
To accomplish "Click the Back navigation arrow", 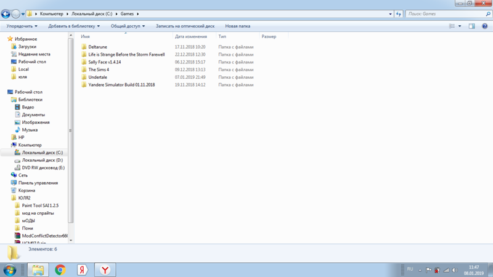I will (6, 14).
